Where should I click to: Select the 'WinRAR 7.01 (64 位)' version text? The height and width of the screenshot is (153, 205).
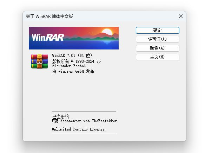pyautogui.click(x=72, y=55)
